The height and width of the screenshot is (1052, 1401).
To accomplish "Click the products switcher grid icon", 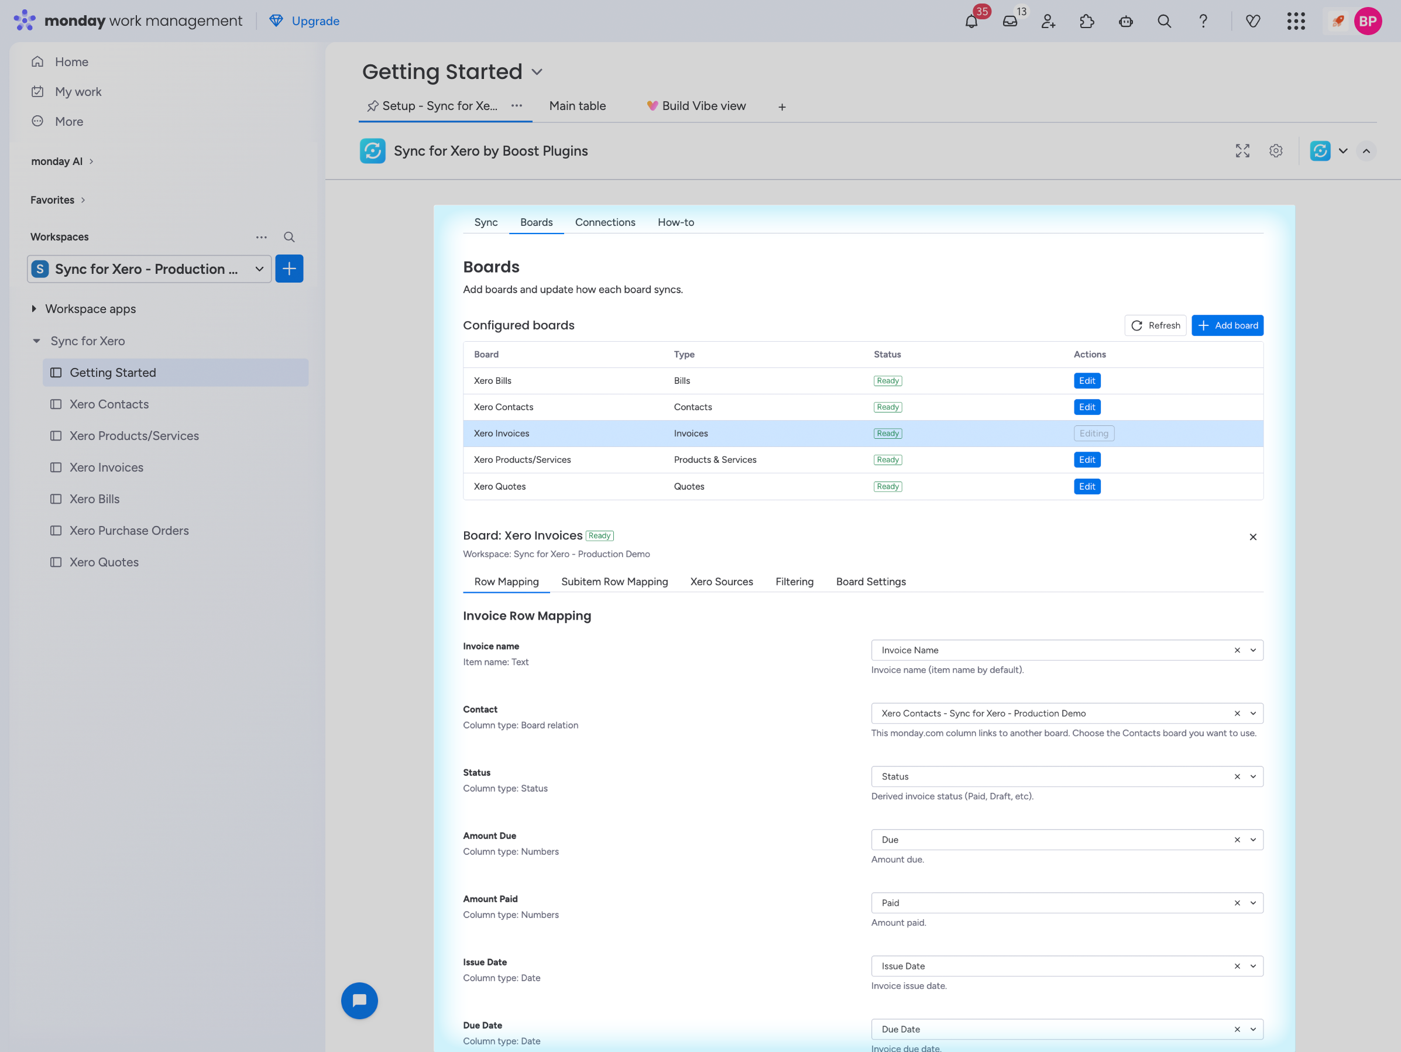I will (x=1296, y=22).
